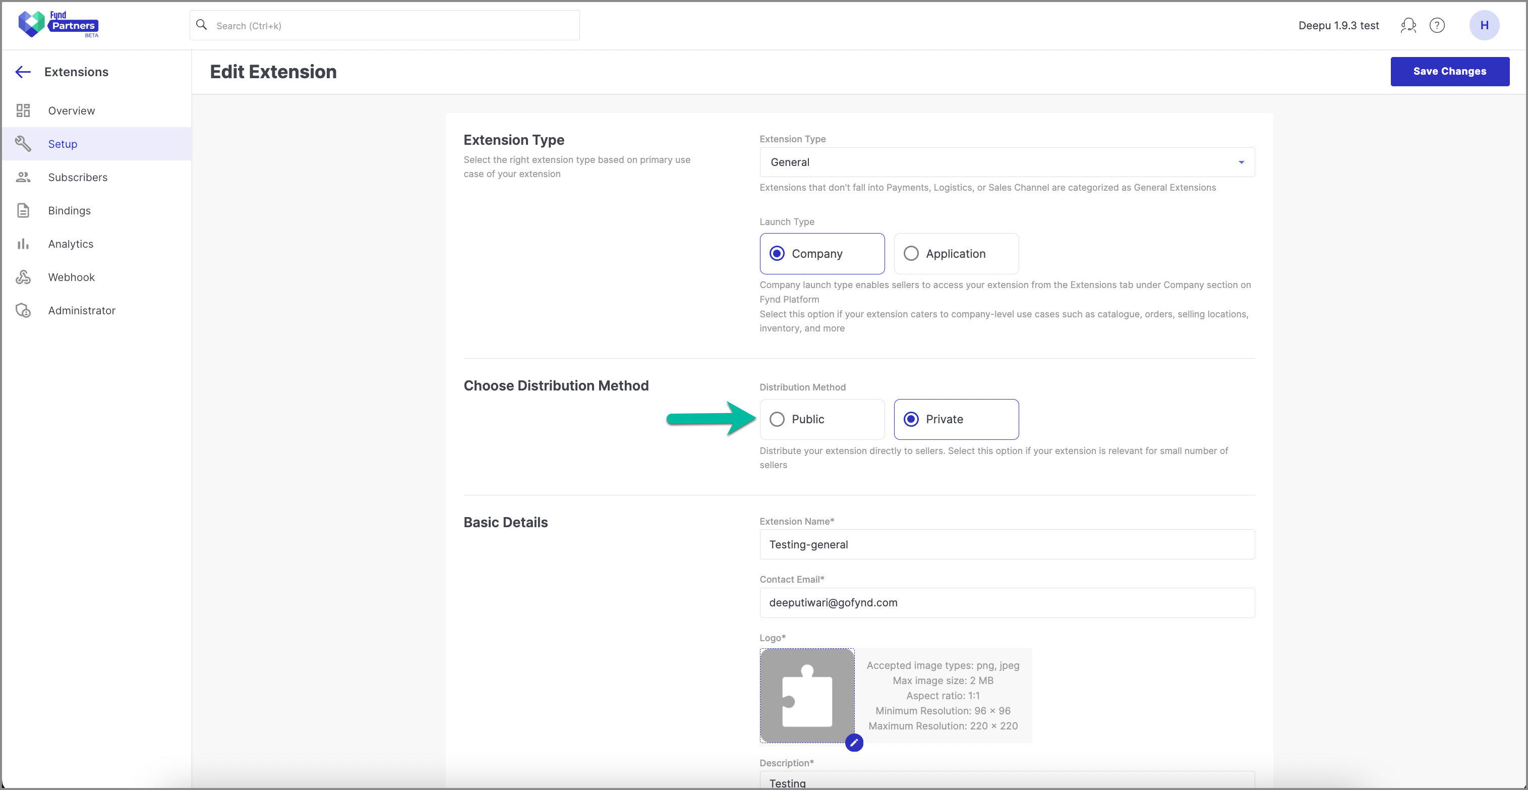1528x790 pixels.
Task: Click the Extension Type dropdown arrow
Action: [1242, 162]
